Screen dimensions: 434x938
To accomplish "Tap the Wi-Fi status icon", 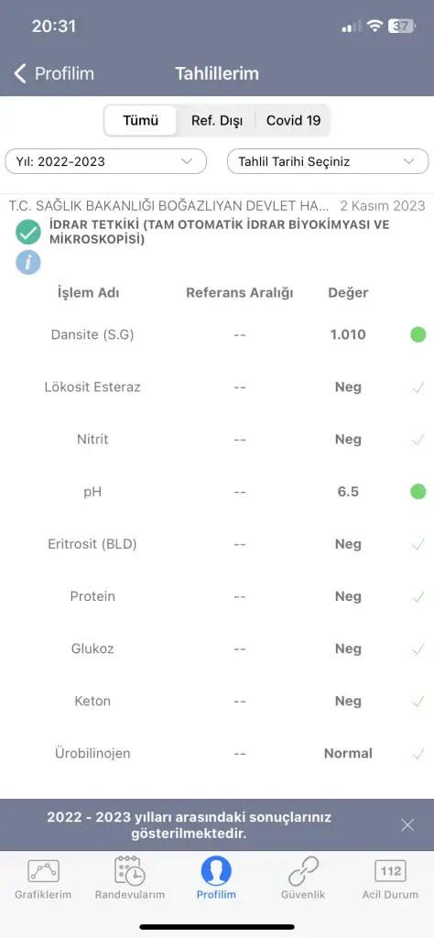I will coord(374,27).
